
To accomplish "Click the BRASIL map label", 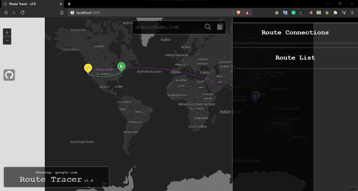I will [x=139, y=112].
